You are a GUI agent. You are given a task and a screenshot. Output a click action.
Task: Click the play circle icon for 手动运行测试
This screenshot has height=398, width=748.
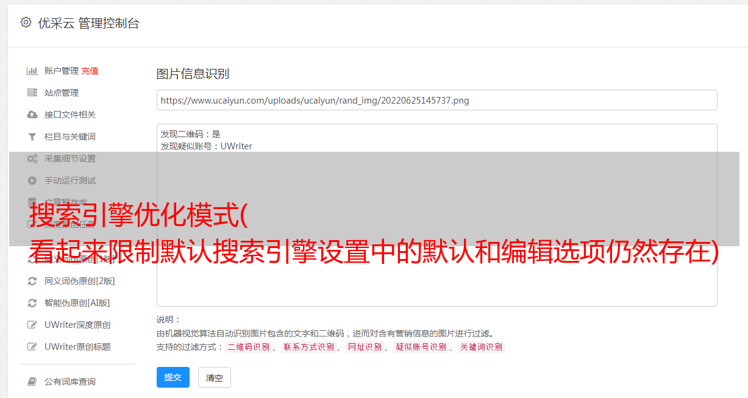(x=32, y=180)
